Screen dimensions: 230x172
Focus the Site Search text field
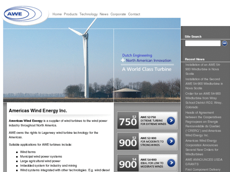tap(203, 43)
